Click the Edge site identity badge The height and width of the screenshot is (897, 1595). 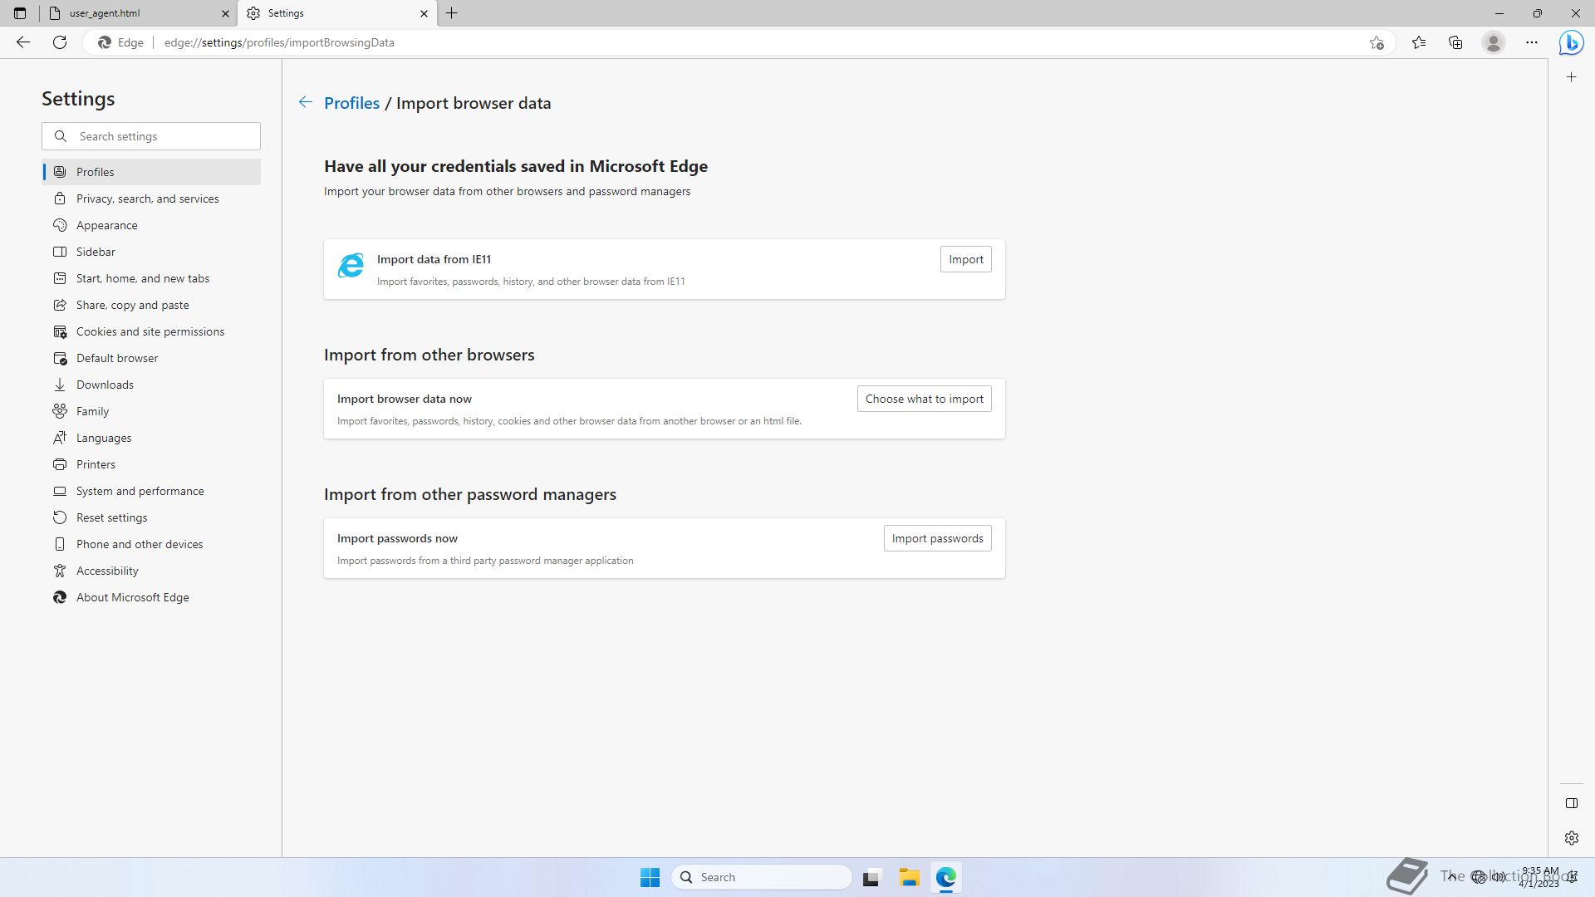pos(121,42)
